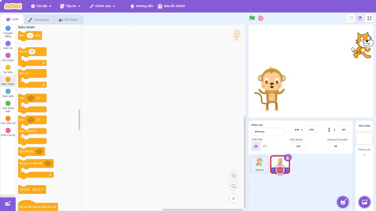Zoom out of the code workspace

click(233, 186)
